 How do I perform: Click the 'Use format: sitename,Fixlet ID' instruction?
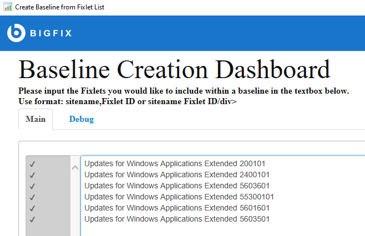coord(128,101)
